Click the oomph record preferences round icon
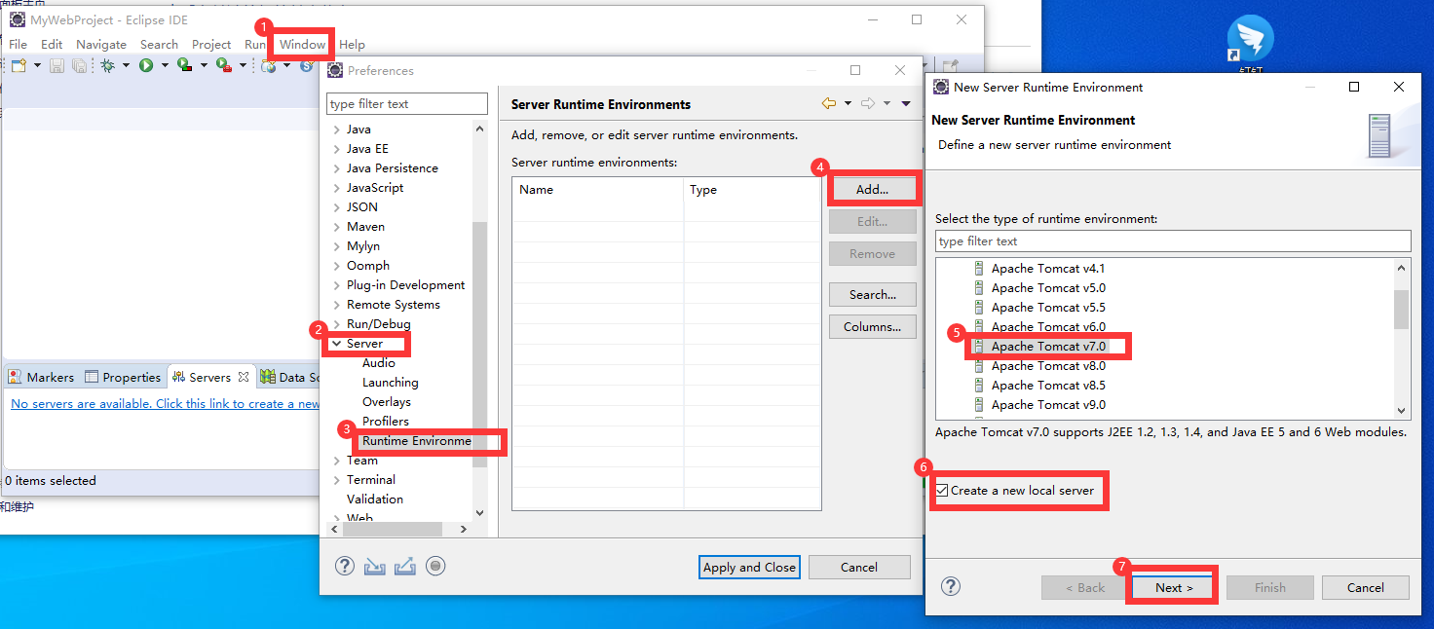The height and width of the screenshot is (629, 1434). point(435,566)
